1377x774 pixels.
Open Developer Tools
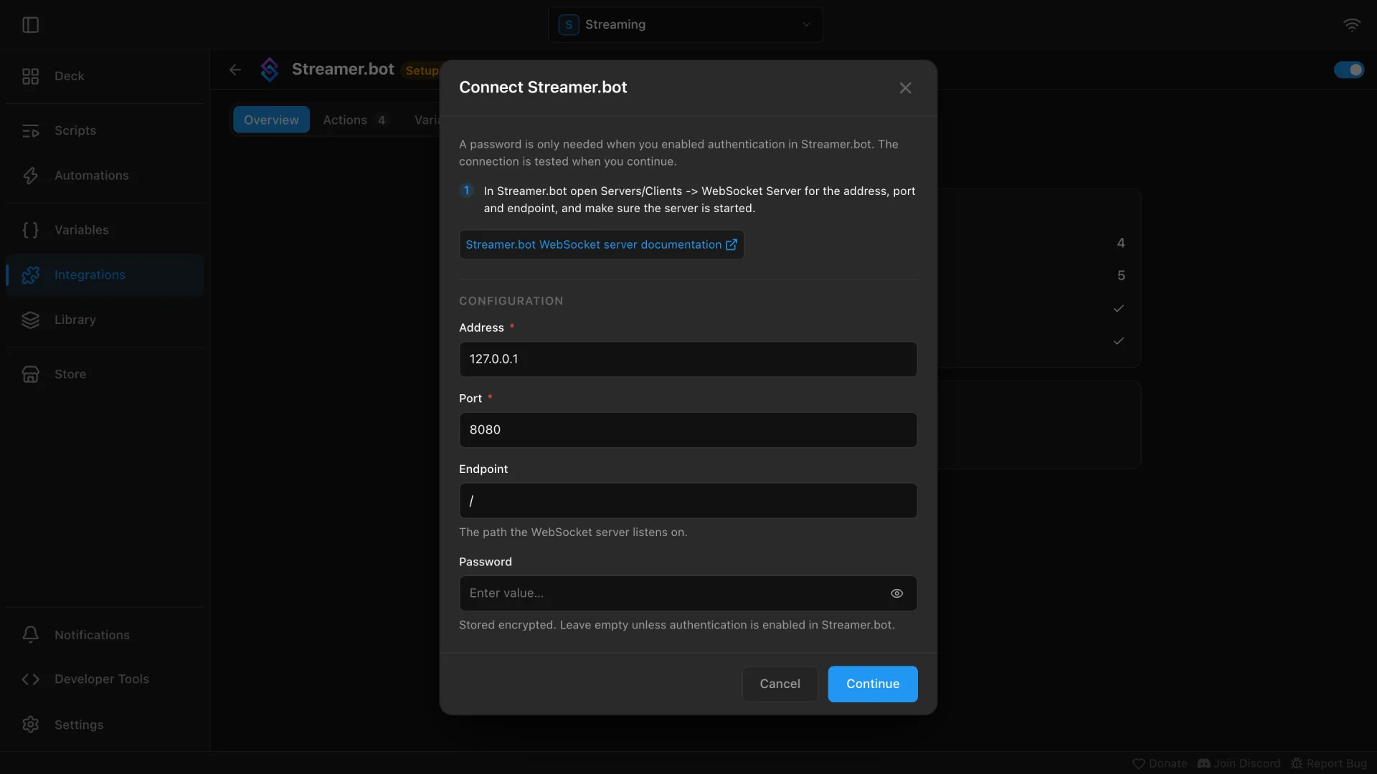pos(105,679)
